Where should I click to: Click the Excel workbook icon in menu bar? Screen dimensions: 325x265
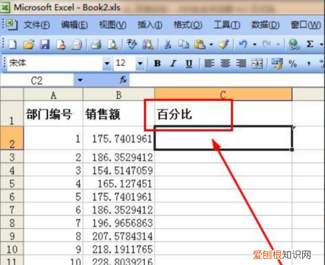11,25
